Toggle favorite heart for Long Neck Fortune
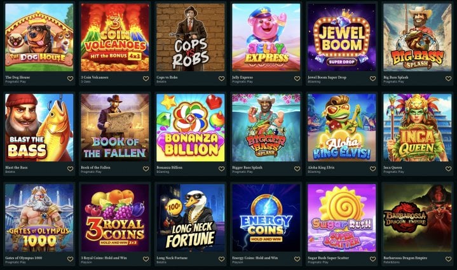Viewport: 457px width, 270px height. coord(221,259)
